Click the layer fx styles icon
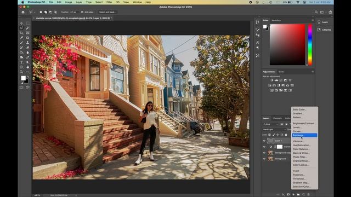 pos(283,195)
